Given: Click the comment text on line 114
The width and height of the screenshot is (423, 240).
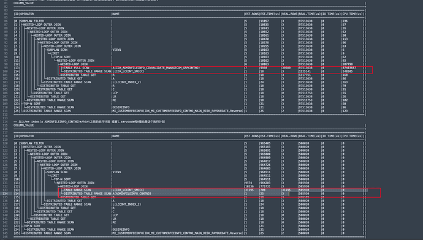Looking at the screenshot, I should (90, 122).
